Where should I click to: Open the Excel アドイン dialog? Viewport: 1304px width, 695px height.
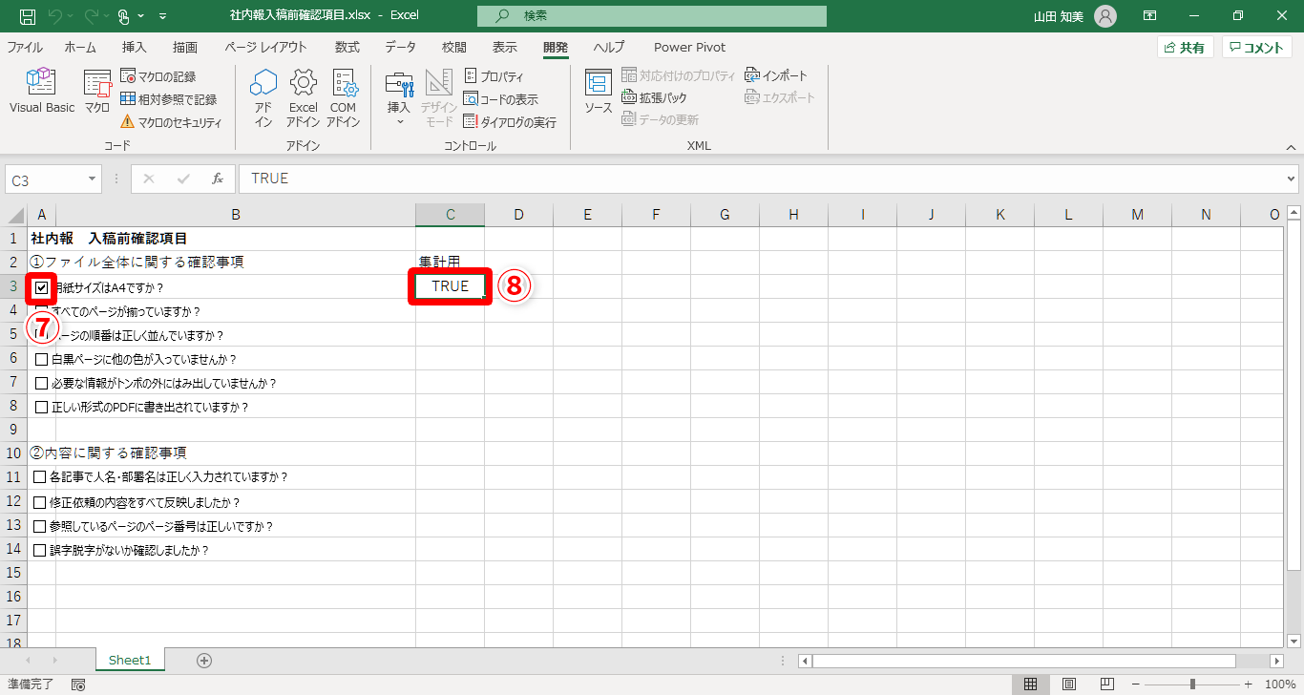(x=304, y=97)
